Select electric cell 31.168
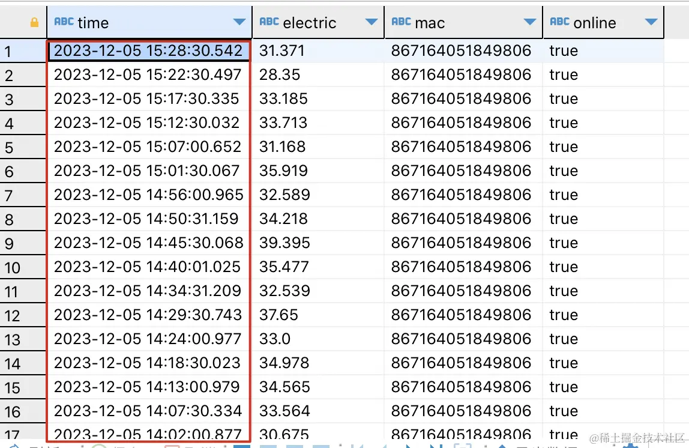 (x=318, y=147)
